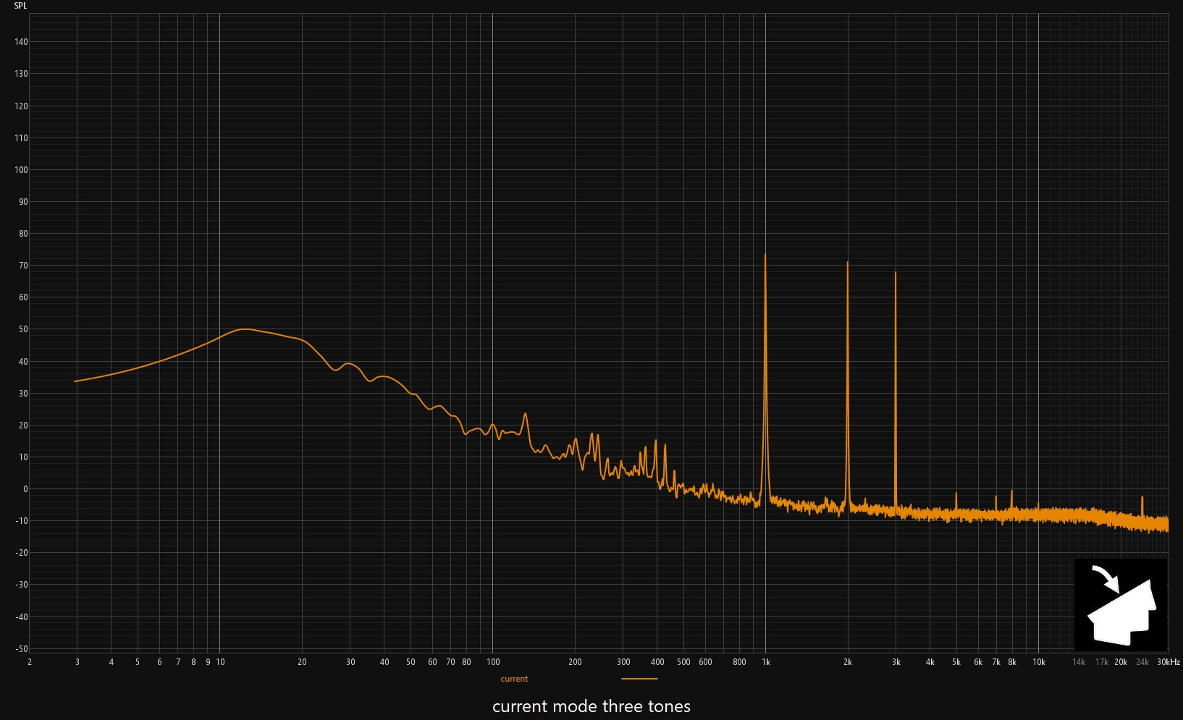Click the '-50' SPL axis value
Viewport: 1183px width, 720px height.
[21, 649]
